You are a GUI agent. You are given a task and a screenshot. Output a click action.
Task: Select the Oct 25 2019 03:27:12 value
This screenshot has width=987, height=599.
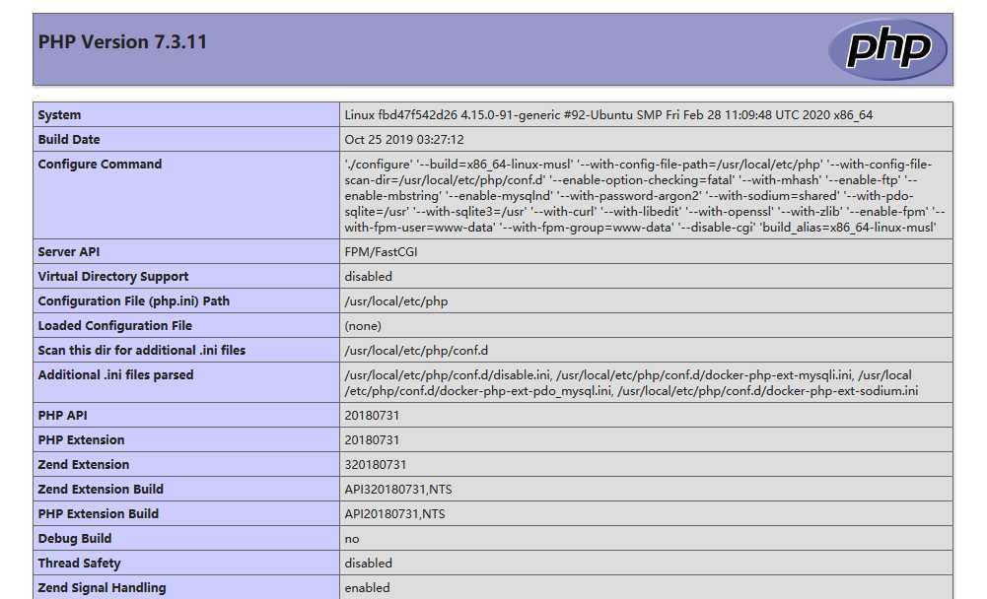(404, 139)
